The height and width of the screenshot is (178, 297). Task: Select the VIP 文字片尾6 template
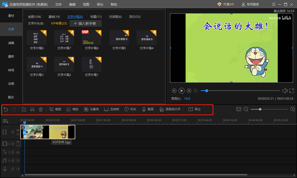tap(91, 38)
